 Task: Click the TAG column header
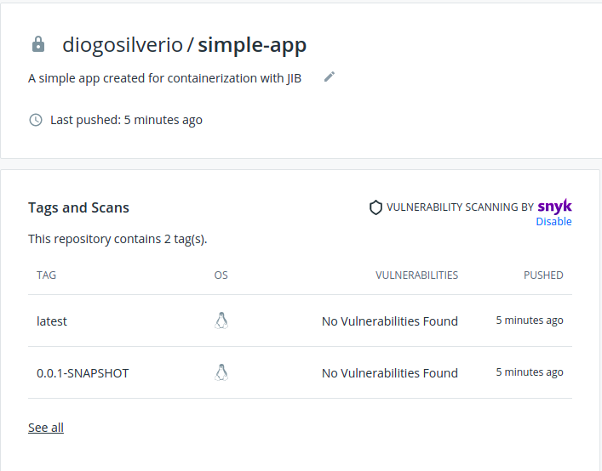tap(46, 275)
